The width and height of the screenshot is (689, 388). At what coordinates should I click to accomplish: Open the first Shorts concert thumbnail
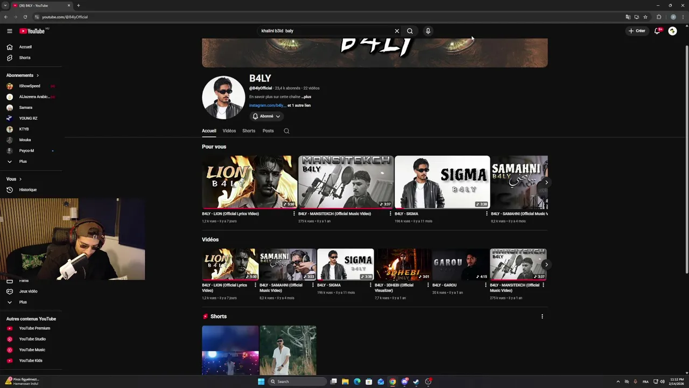click(x=230, y=350)
